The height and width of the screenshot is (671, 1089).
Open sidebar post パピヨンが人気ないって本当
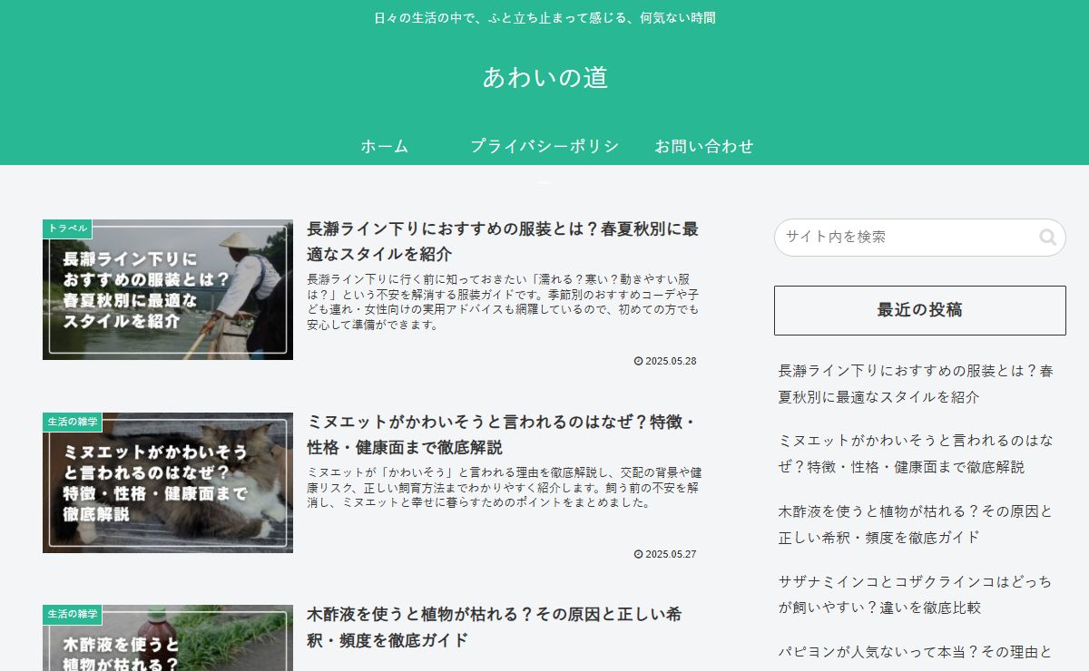[x=917, y=651]
